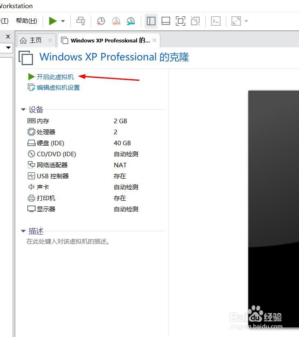Enter full screen mode icon

180,21
